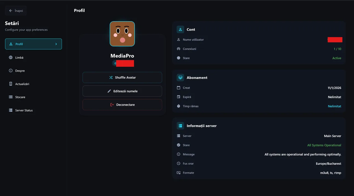Click the Informații server header icon
The height and width of the screenshot is (196, 354).
point(180,126)
